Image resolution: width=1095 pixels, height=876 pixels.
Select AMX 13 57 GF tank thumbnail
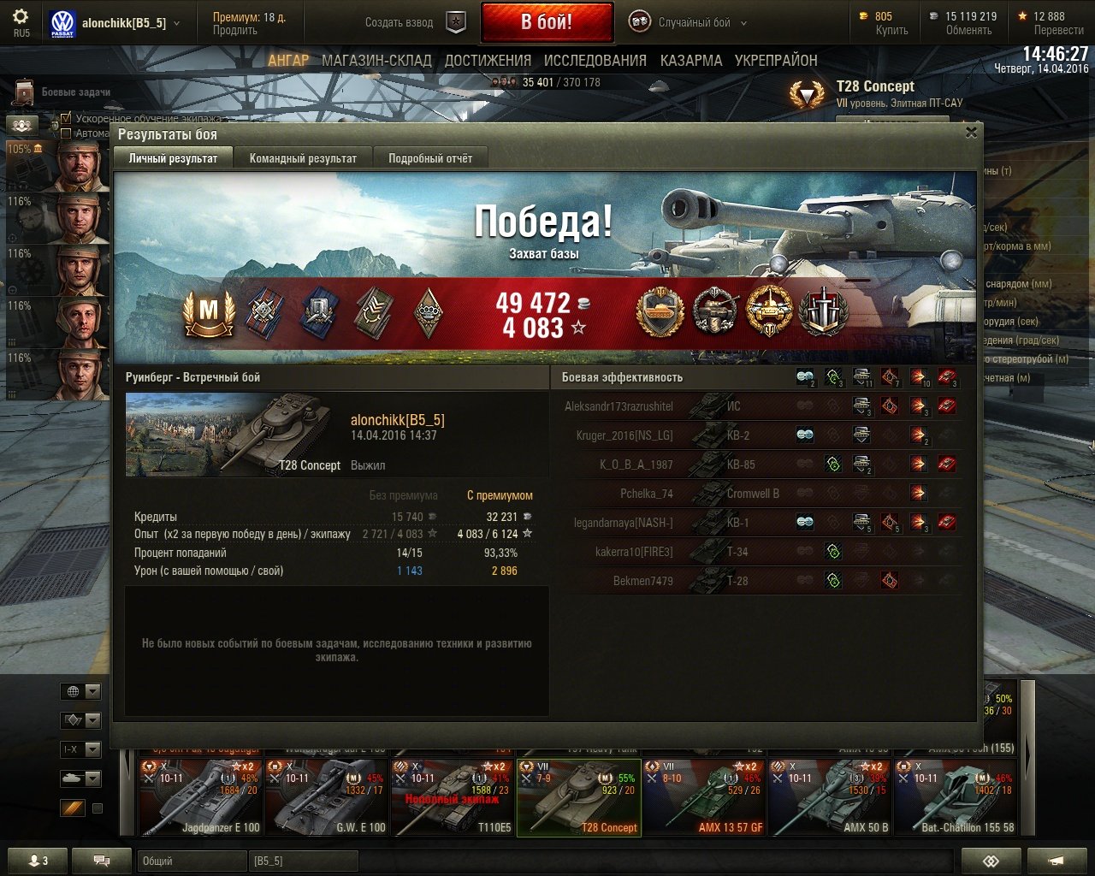[704, 797]
